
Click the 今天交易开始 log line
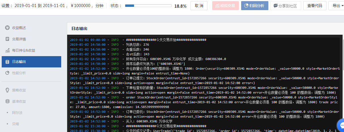138,40
